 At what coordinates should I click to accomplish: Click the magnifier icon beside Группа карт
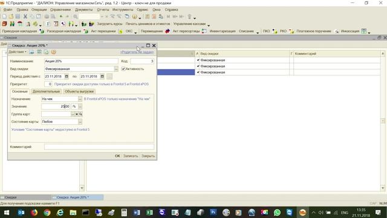80,114
